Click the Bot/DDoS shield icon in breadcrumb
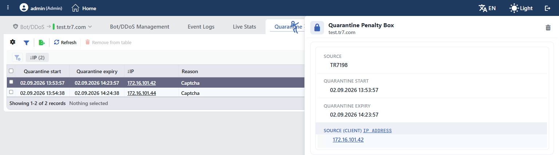This screenshot has width=559, height=155. tap(15, 26)
